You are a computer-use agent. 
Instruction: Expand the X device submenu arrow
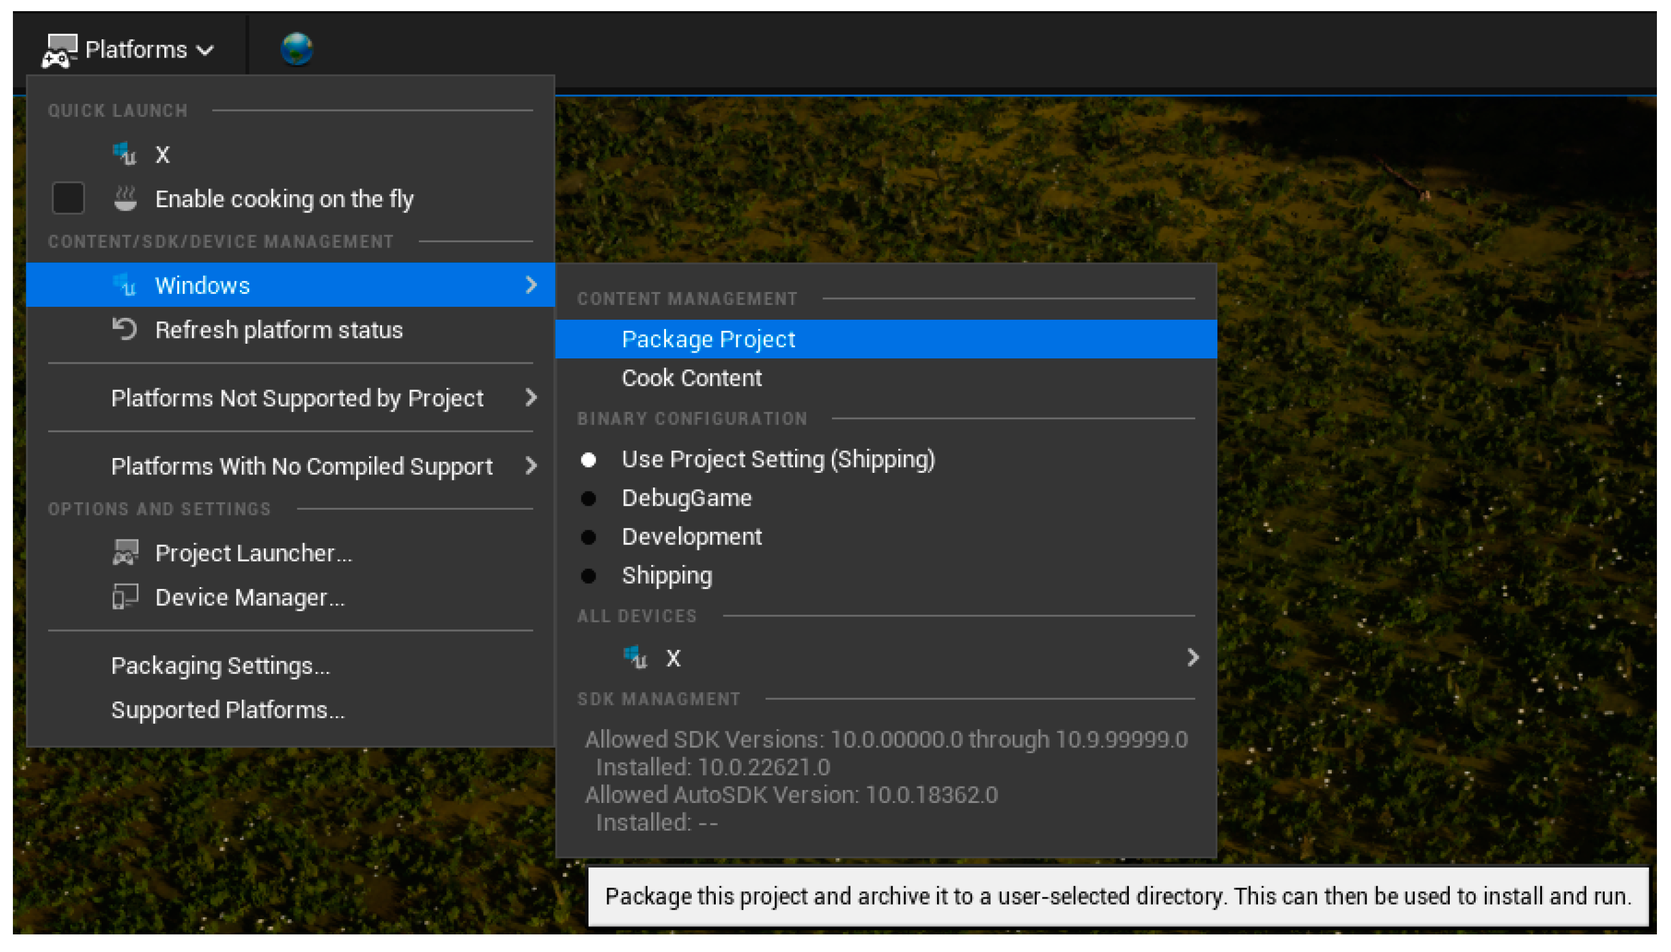[x=1192, y=657]
